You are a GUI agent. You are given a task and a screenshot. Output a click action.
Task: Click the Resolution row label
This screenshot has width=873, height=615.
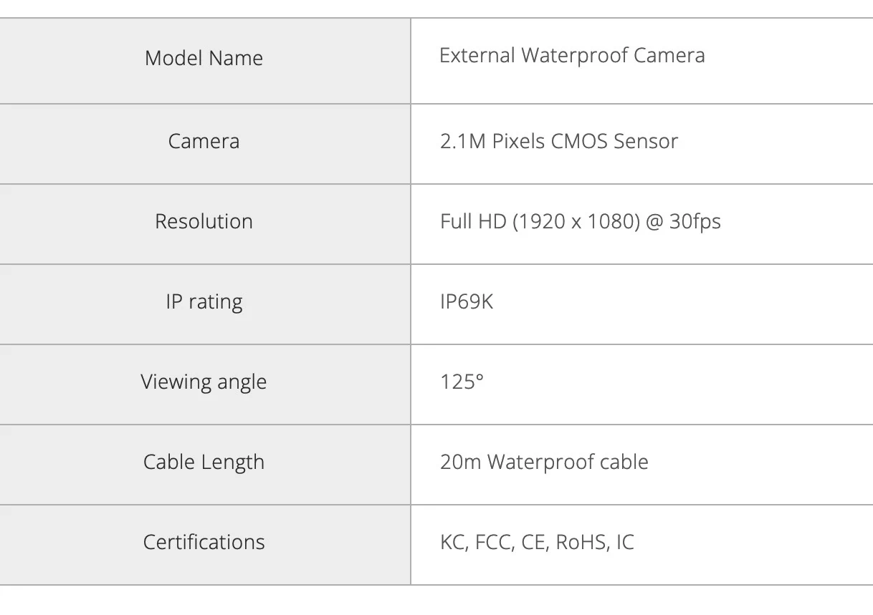[x=204, y=221]
